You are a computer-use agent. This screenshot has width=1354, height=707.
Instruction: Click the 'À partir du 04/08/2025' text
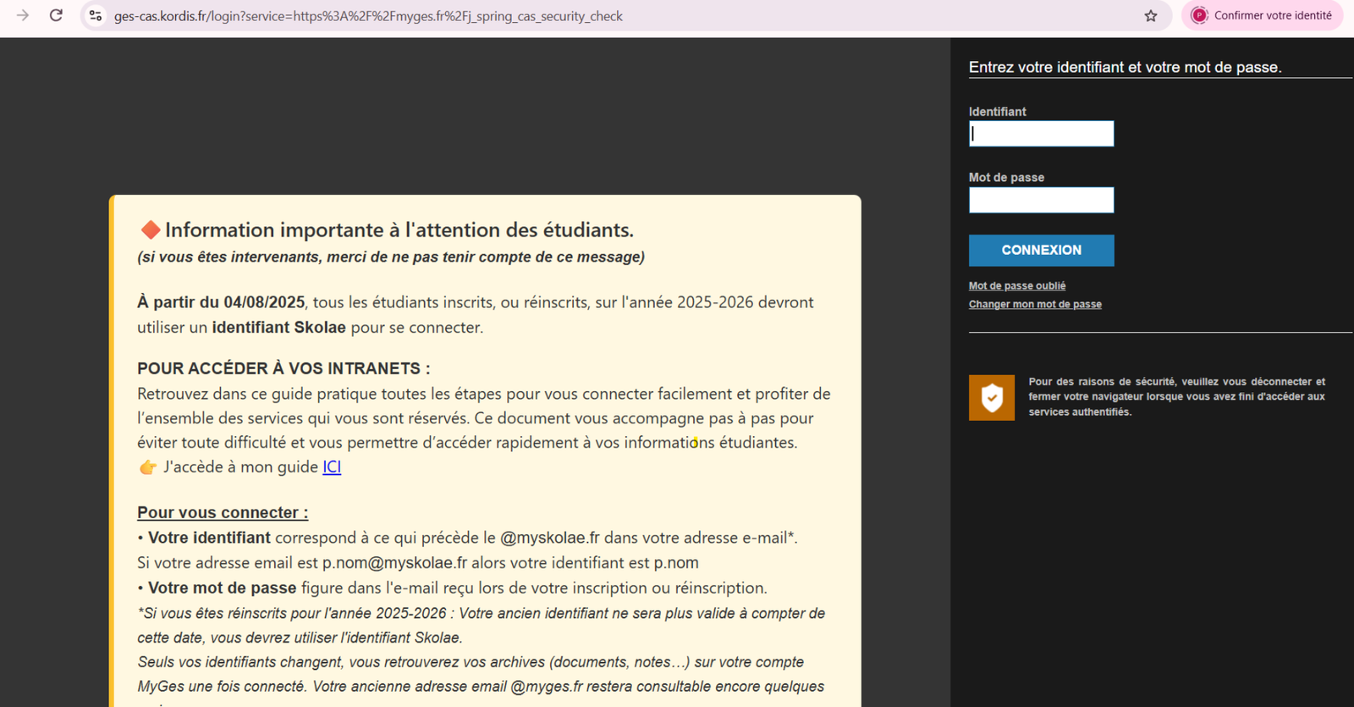pyautogui.click(x=221, y=302)
